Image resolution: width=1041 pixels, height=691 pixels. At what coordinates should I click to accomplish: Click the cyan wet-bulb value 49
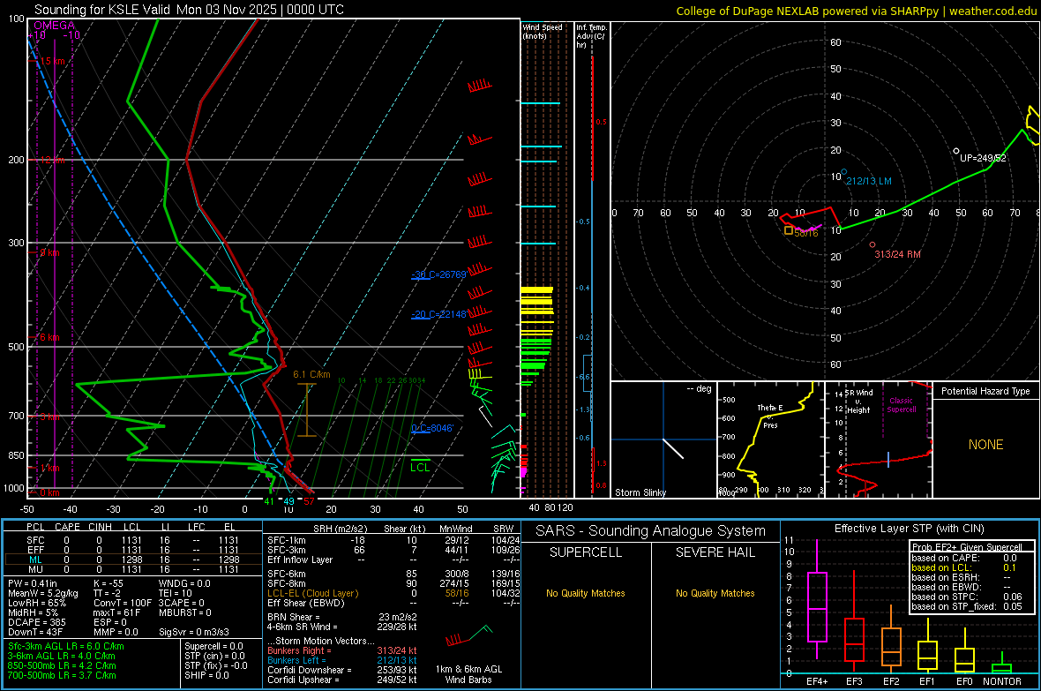[288, 501]
